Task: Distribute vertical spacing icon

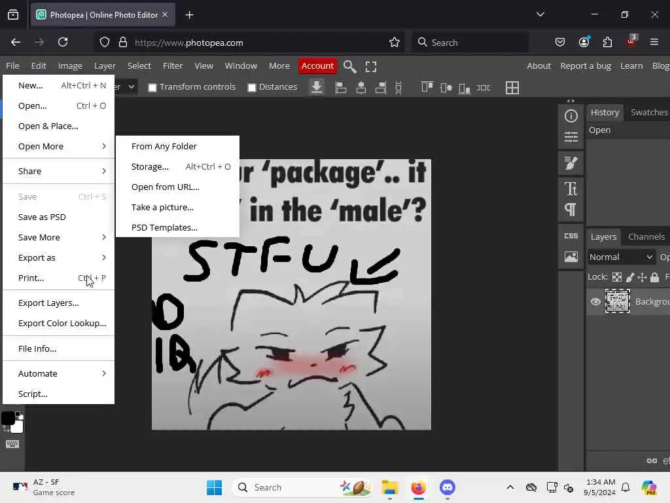Action: 398,88
